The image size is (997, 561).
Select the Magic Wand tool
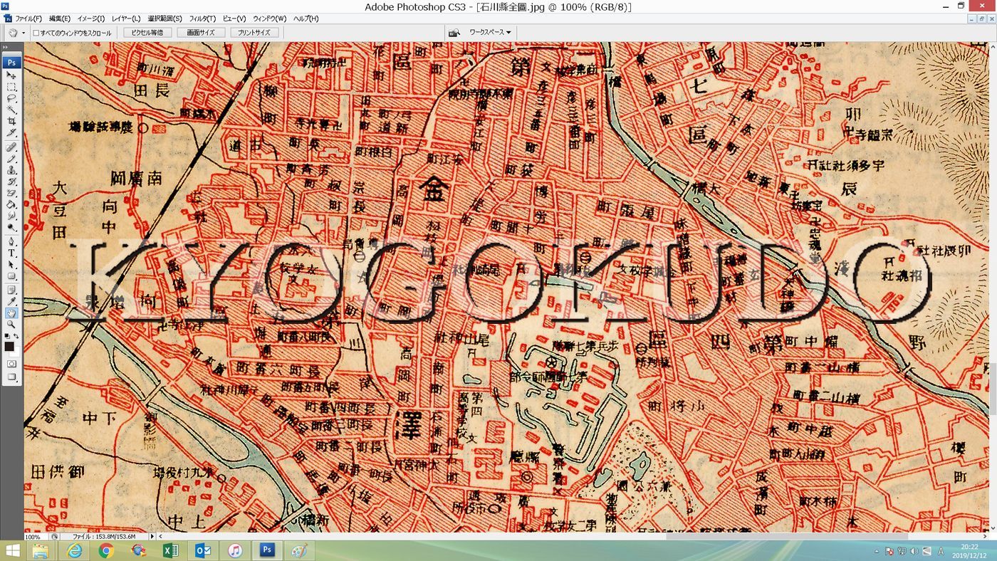11,110
